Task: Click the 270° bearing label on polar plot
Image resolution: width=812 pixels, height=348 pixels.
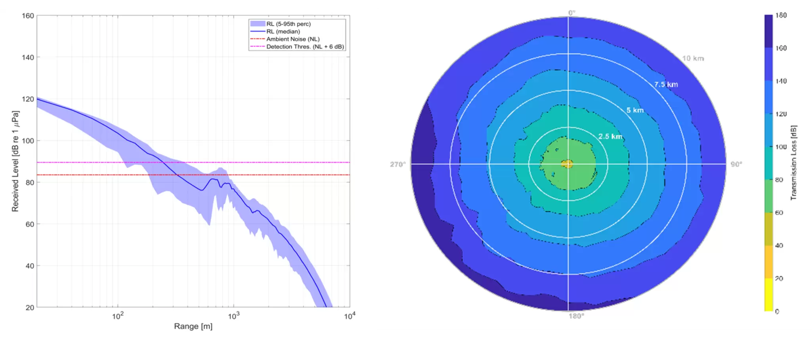Action: point(398,164)
